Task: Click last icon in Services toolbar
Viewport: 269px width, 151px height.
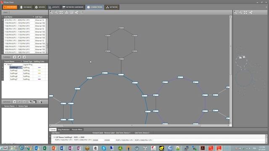Action: 40,102
